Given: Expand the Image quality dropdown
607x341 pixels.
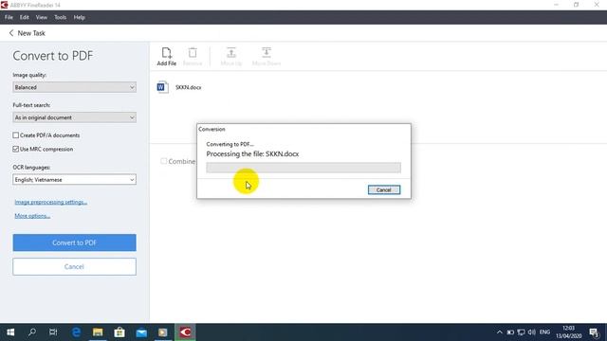Looking at the screenshot, I should point(74,87).
